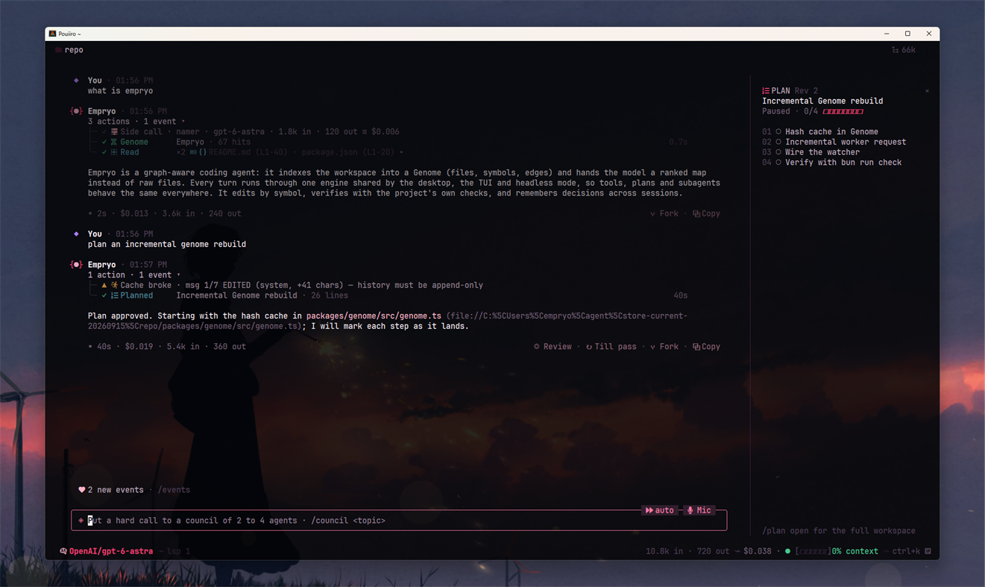Fork the plan approved response
Viewport: 985px width, 587px height.
(x=664, y=347)
